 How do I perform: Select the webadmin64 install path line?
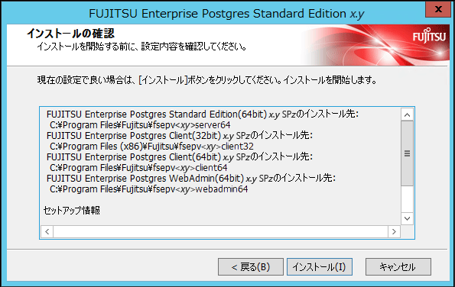click(x=149, y=189)
